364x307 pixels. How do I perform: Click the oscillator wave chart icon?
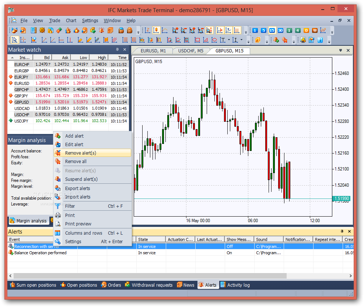pos(323,31)
